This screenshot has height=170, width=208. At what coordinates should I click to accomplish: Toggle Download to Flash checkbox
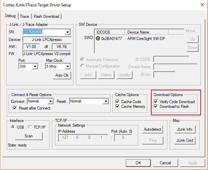tap(156, 107)
